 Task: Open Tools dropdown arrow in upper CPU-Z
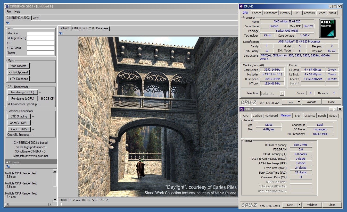pos(299,102)
